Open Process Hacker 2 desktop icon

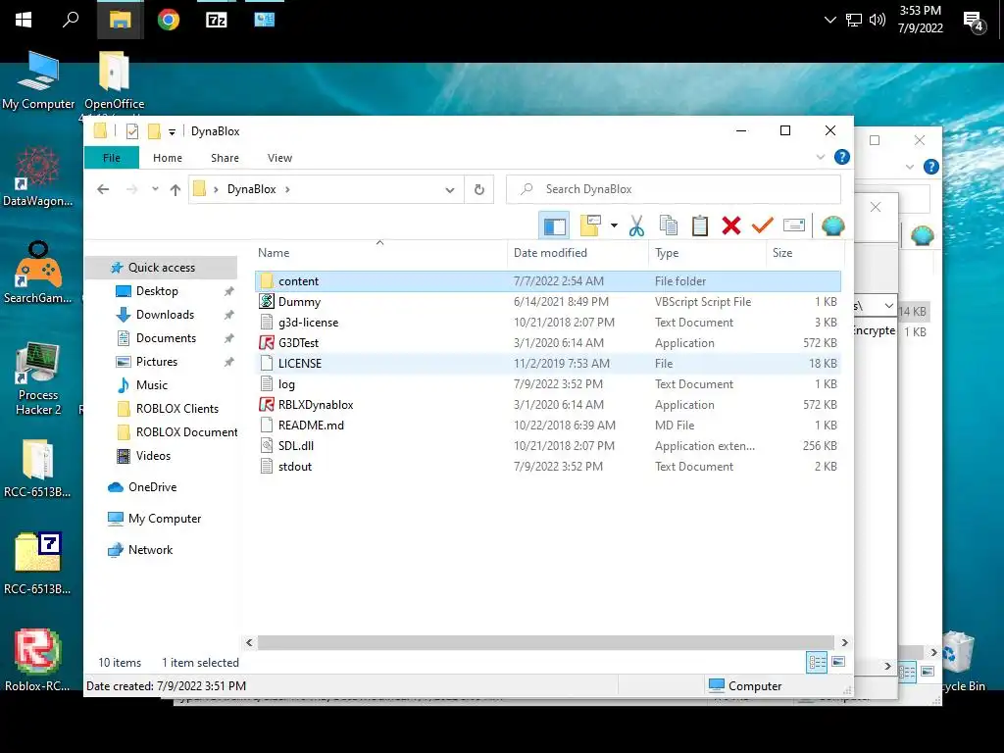pos(38,379)
